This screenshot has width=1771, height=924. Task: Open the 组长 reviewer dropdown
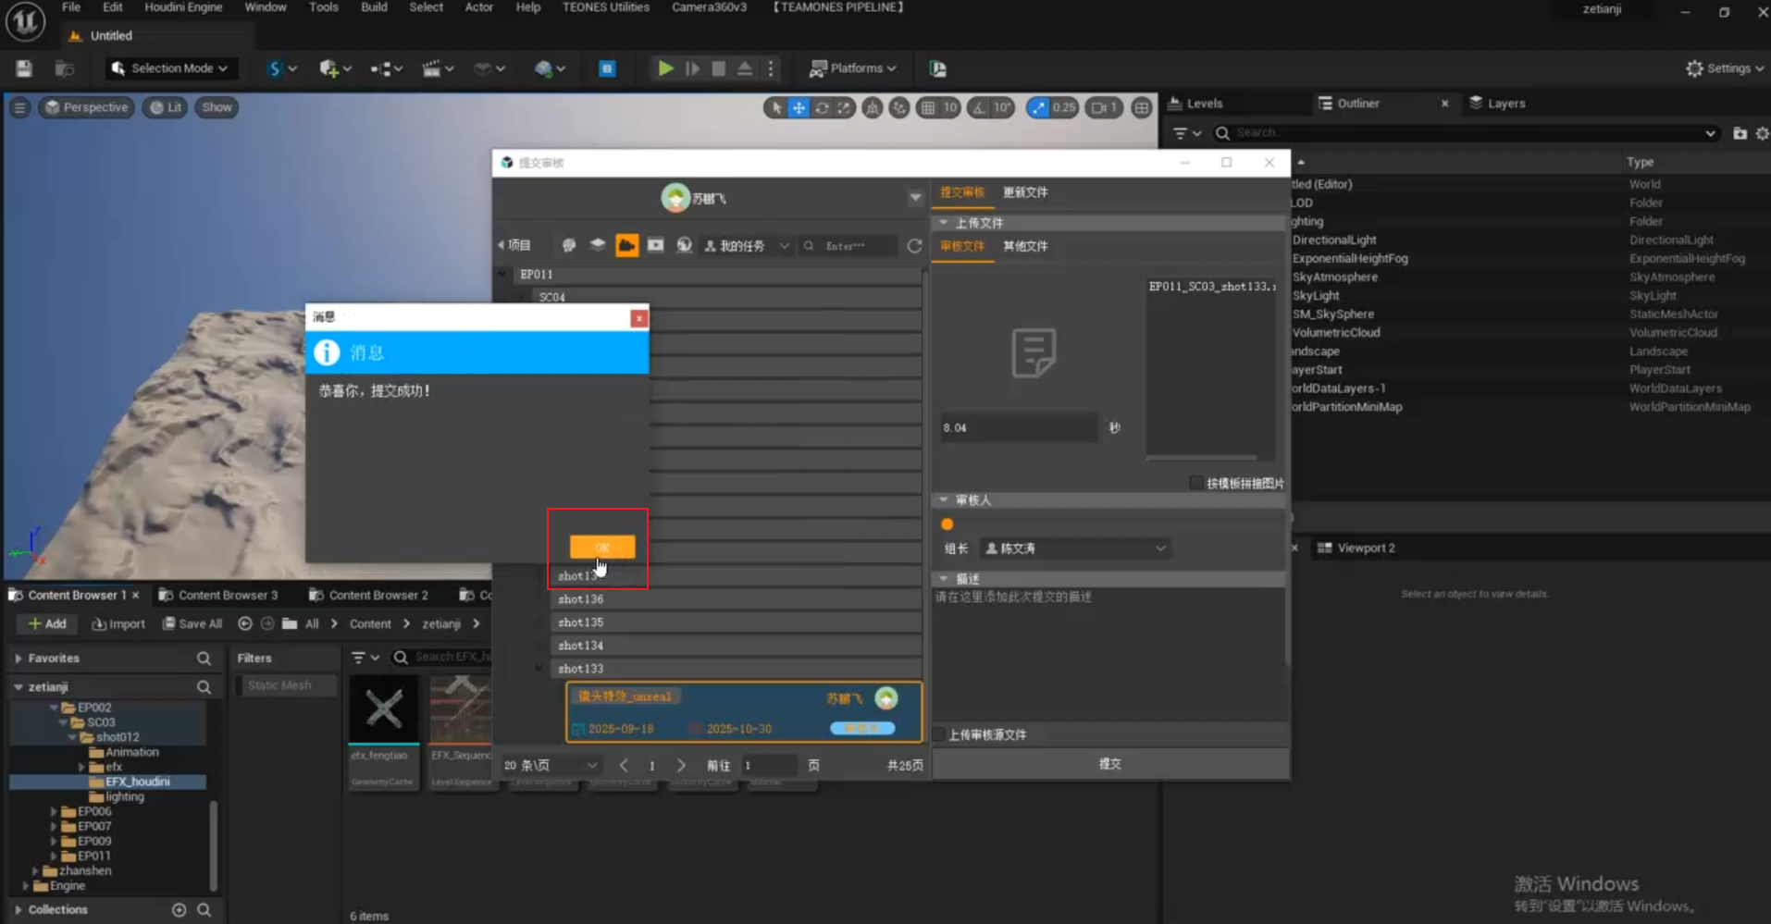(x=1074, y=548)
